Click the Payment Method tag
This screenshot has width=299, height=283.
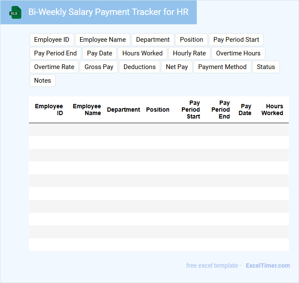coord(222,67)
